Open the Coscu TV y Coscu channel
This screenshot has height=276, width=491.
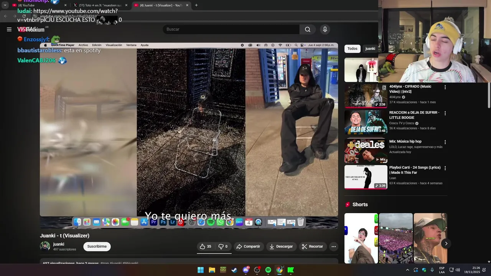click(x=402, y=123)
